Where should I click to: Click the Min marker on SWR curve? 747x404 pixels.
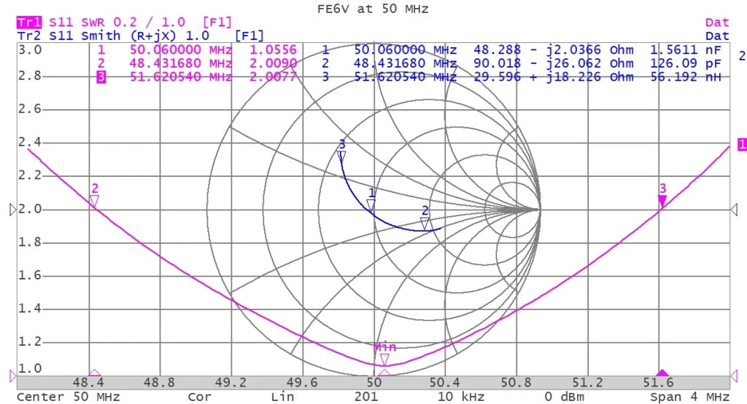click(384, 357)
